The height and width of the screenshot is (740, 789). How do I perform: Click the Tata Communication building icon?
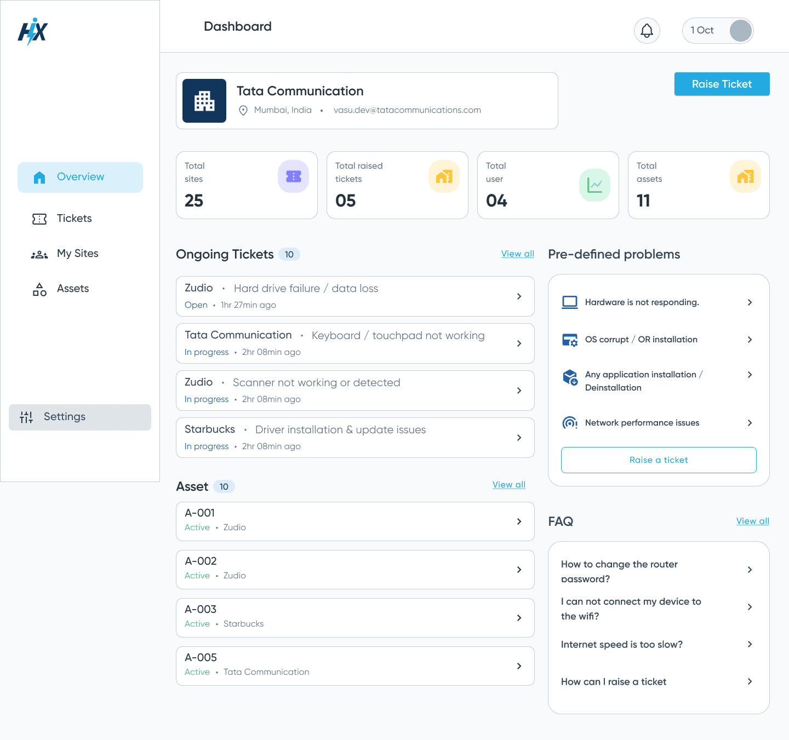[x=204, y=101]
